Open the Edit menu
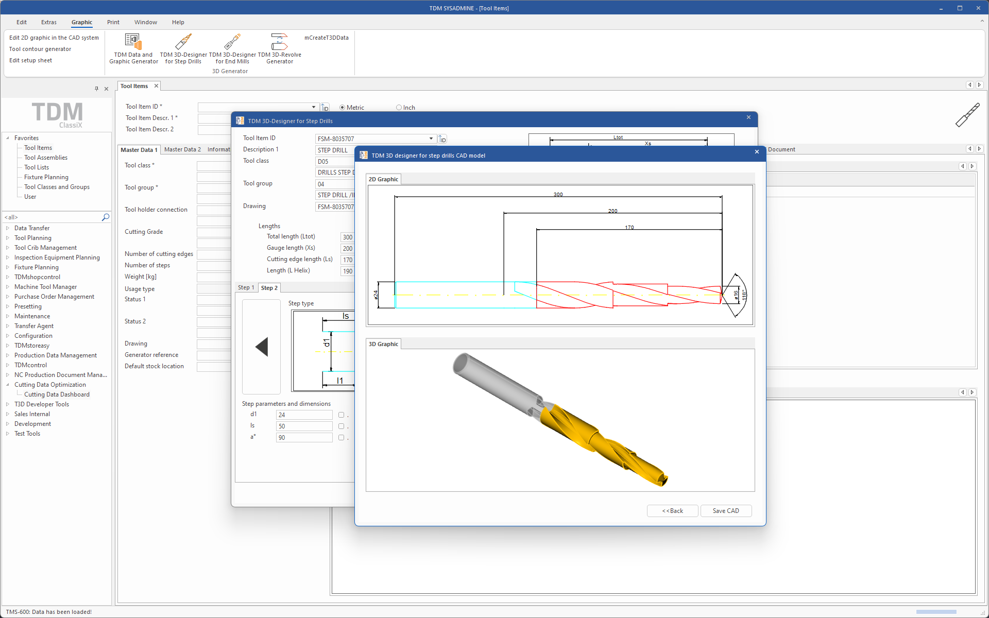The height and width of the screenshot is (618, 989). point(22,22)
